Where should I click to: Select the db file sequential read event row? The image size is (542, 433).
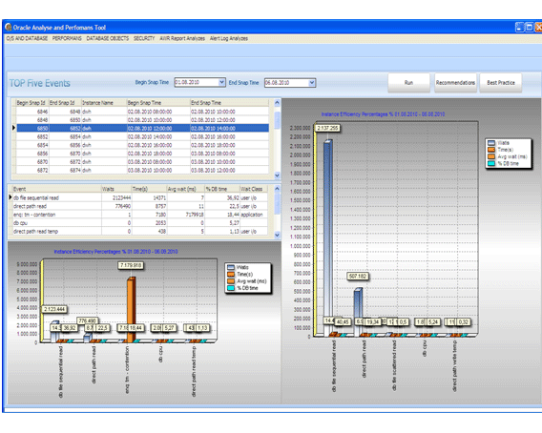(x=139, y=197)
